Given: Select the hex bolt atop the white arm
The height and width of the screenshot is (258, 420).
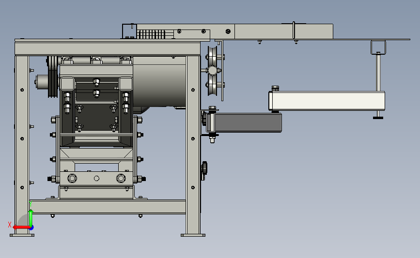Looking at the screenshot, I should pos(275,88).
